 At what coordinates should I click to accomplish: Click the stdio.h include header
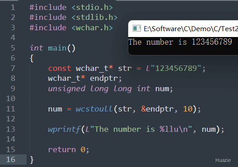click(92, 7)
